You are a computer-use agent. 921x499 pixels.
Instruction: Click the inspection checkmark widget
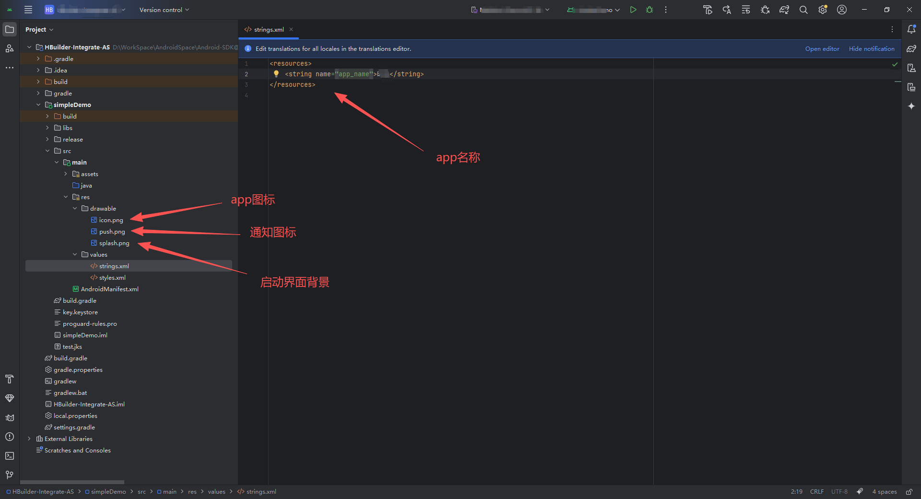click(x=895, y=64)
